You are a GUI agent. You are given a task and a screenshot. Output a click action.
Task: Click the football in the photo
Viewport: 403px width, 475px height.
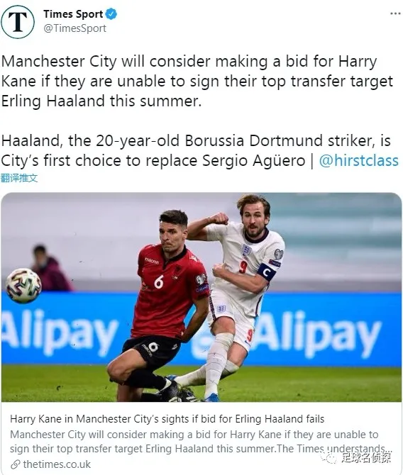[23, 286]
